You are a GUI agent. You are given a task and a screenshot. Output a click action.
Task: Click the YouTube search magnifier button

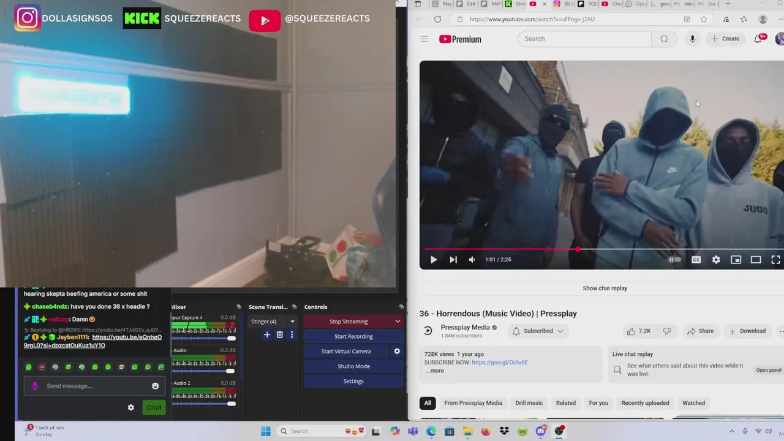click(664, 39)
